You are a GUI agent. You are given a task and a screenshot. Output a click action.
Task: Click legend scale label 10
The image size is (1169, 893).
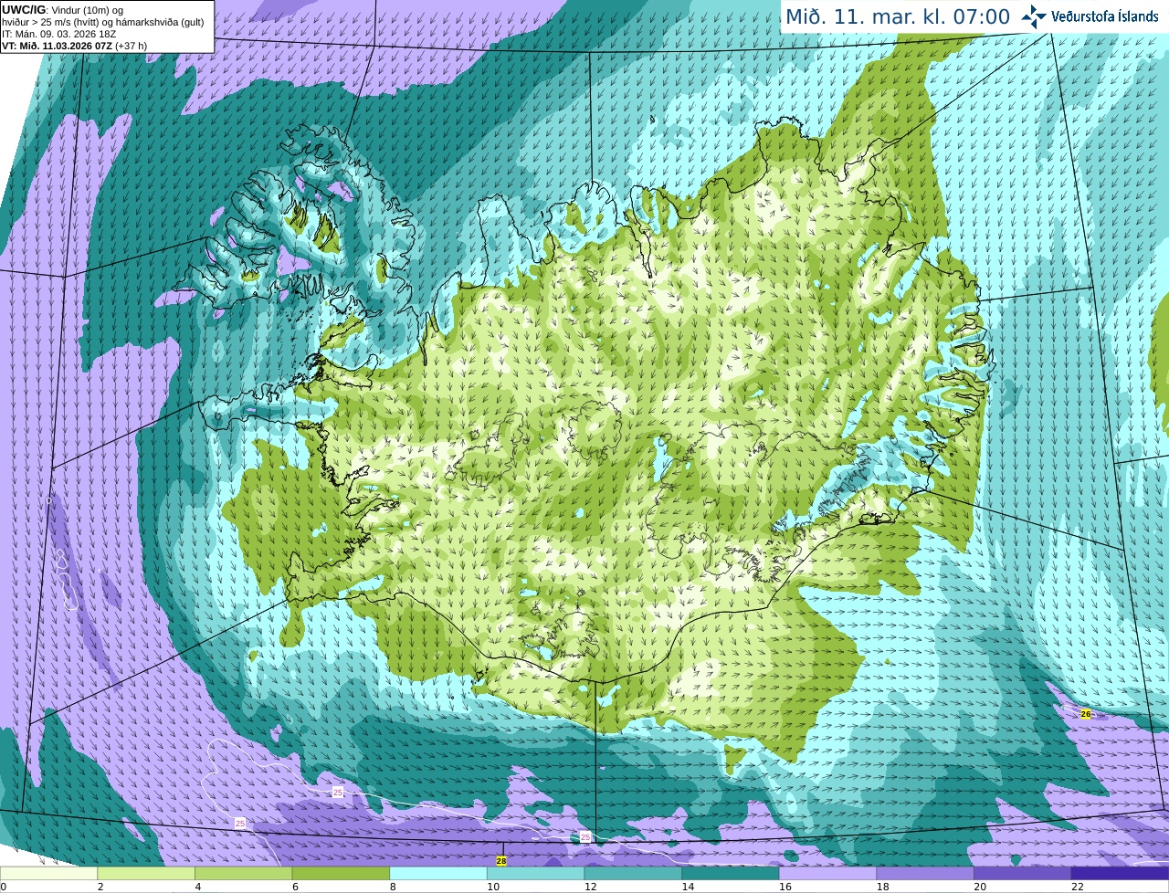coord(493,887)
